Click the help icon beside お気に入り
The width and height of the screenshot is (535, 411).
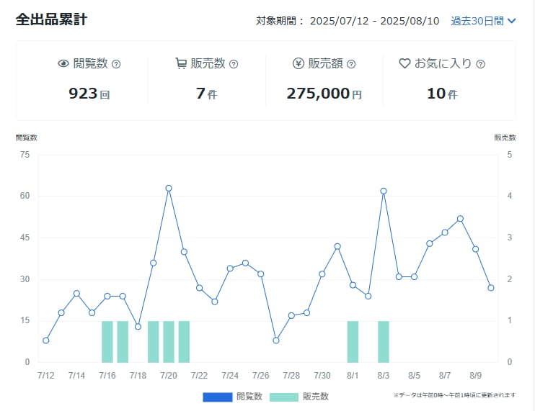click(x=480, y=64)
